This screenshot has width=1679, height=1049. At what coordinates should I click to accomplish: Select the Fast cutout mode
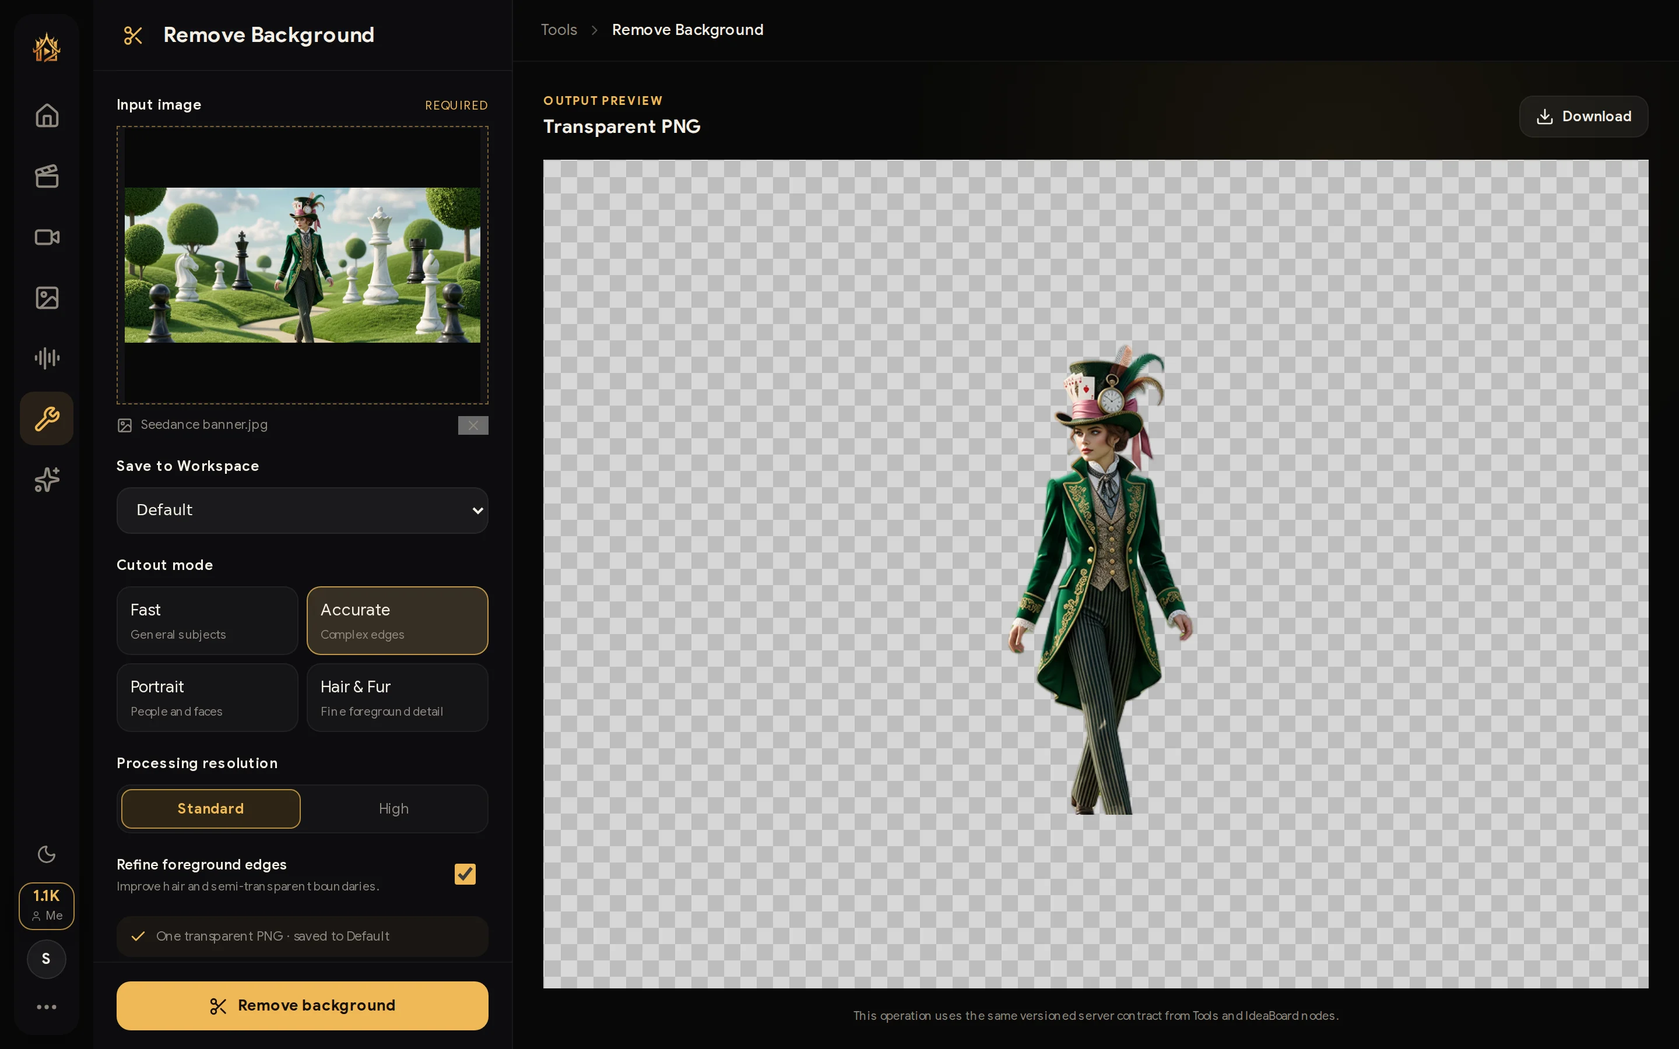click(x=208, y=620)
